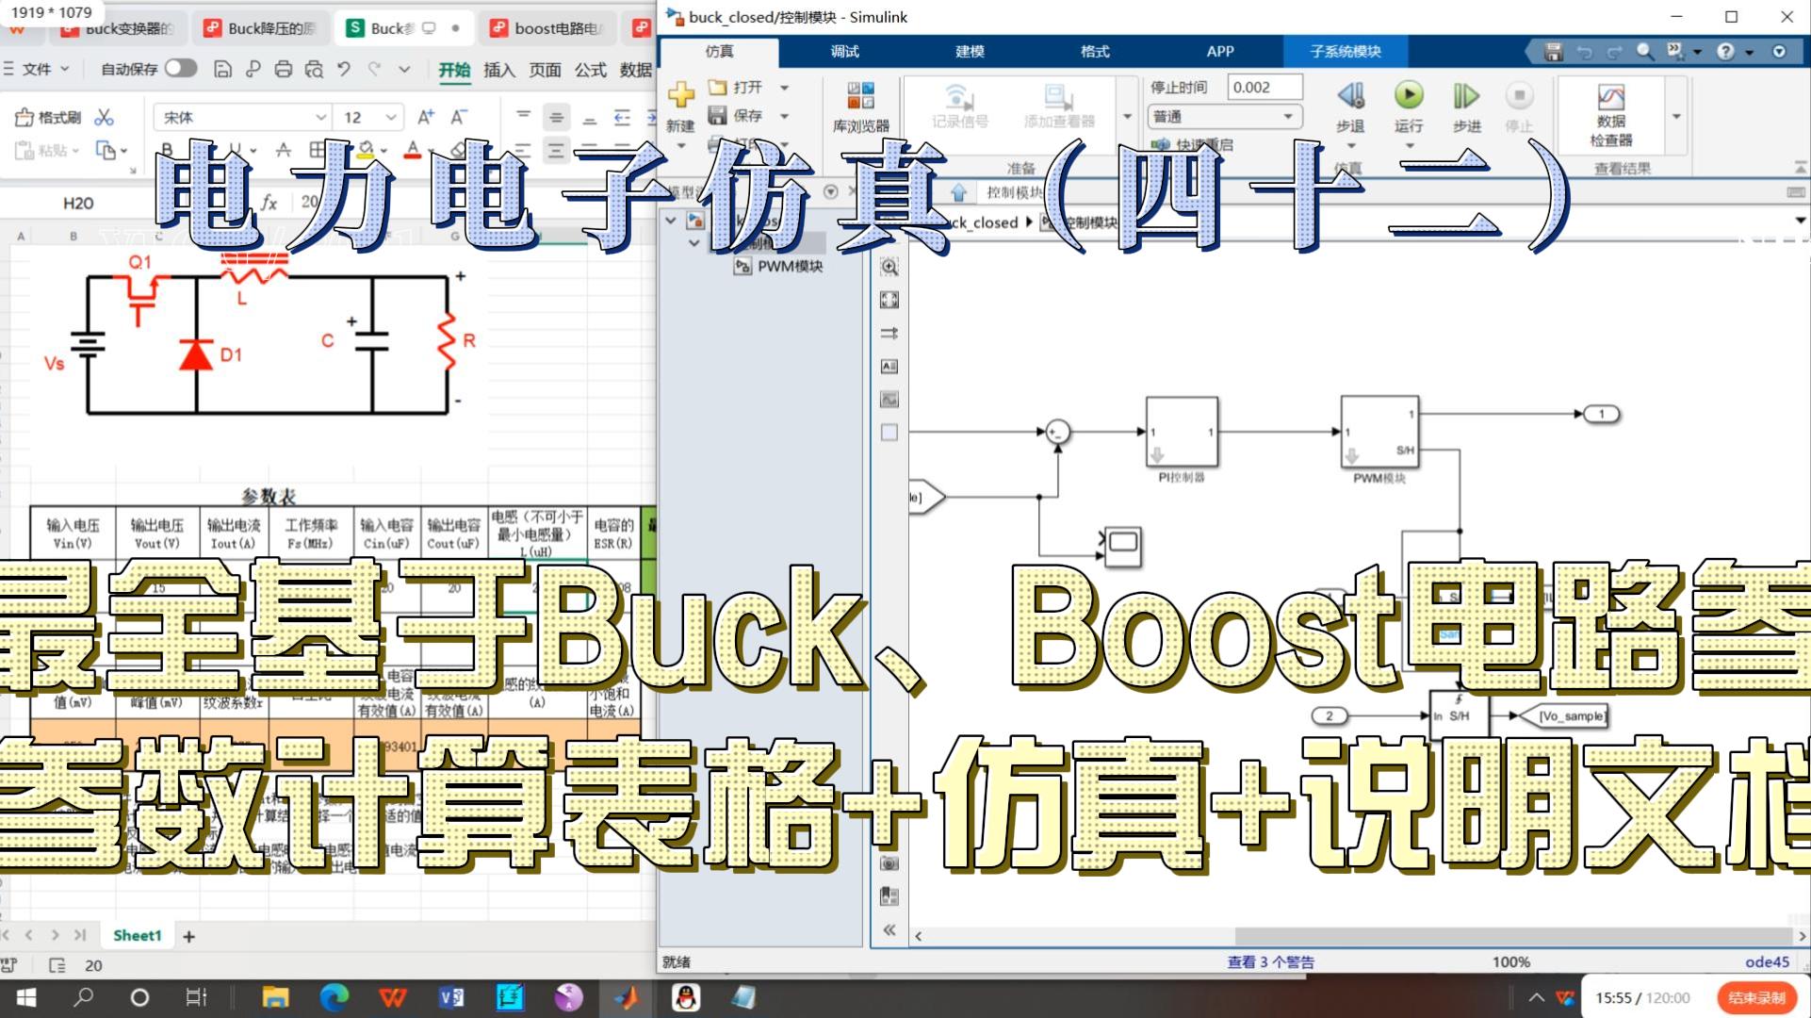Click the 结束录制 (End Recording) button
This screenshot has height=1018, width=1811.
pos(1756,997)
